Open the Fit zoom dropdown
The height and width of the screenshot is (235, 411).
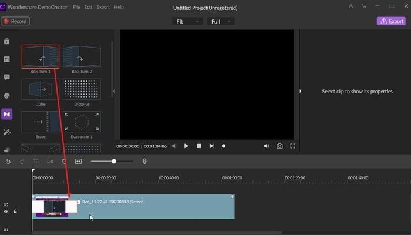[x=187, y=21]
